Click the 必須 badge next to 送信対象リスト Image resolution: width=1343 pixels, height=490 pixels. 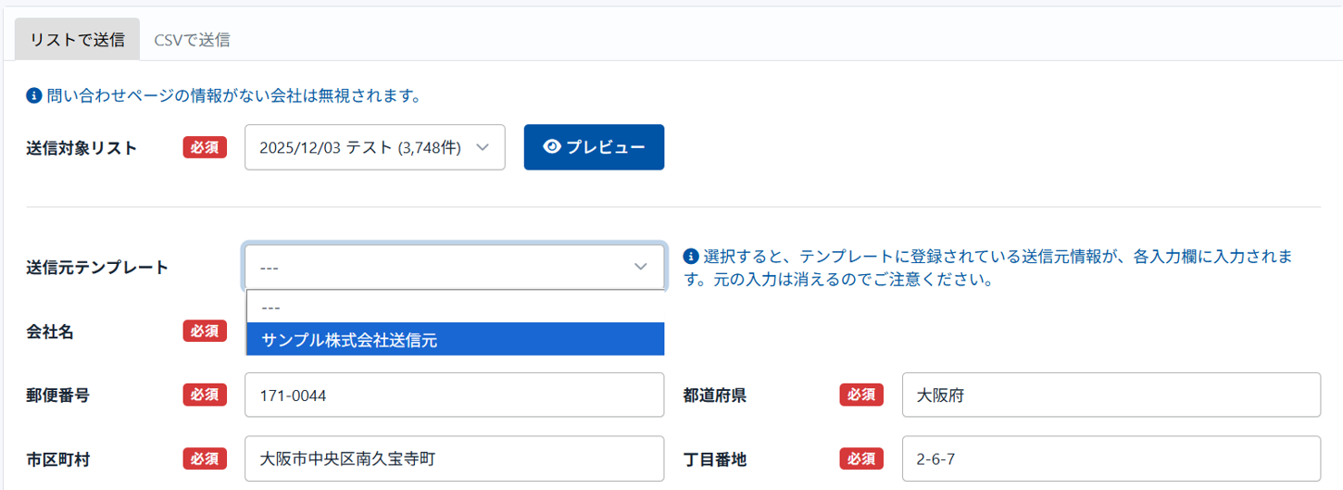205,147
